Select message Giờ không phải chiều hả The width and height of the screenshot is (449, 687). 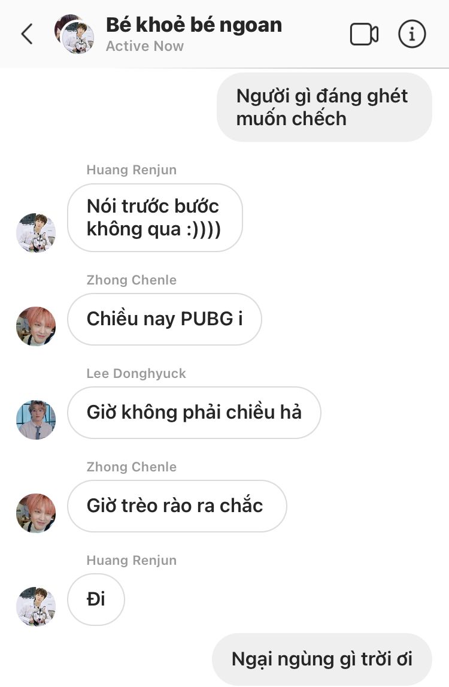[x=194, y=412]
